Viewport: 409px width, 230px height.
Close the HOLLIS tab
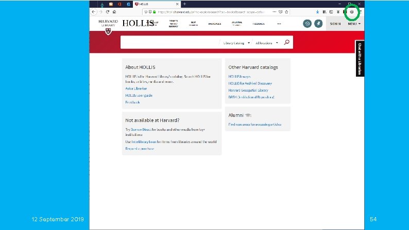click(177, 4)
